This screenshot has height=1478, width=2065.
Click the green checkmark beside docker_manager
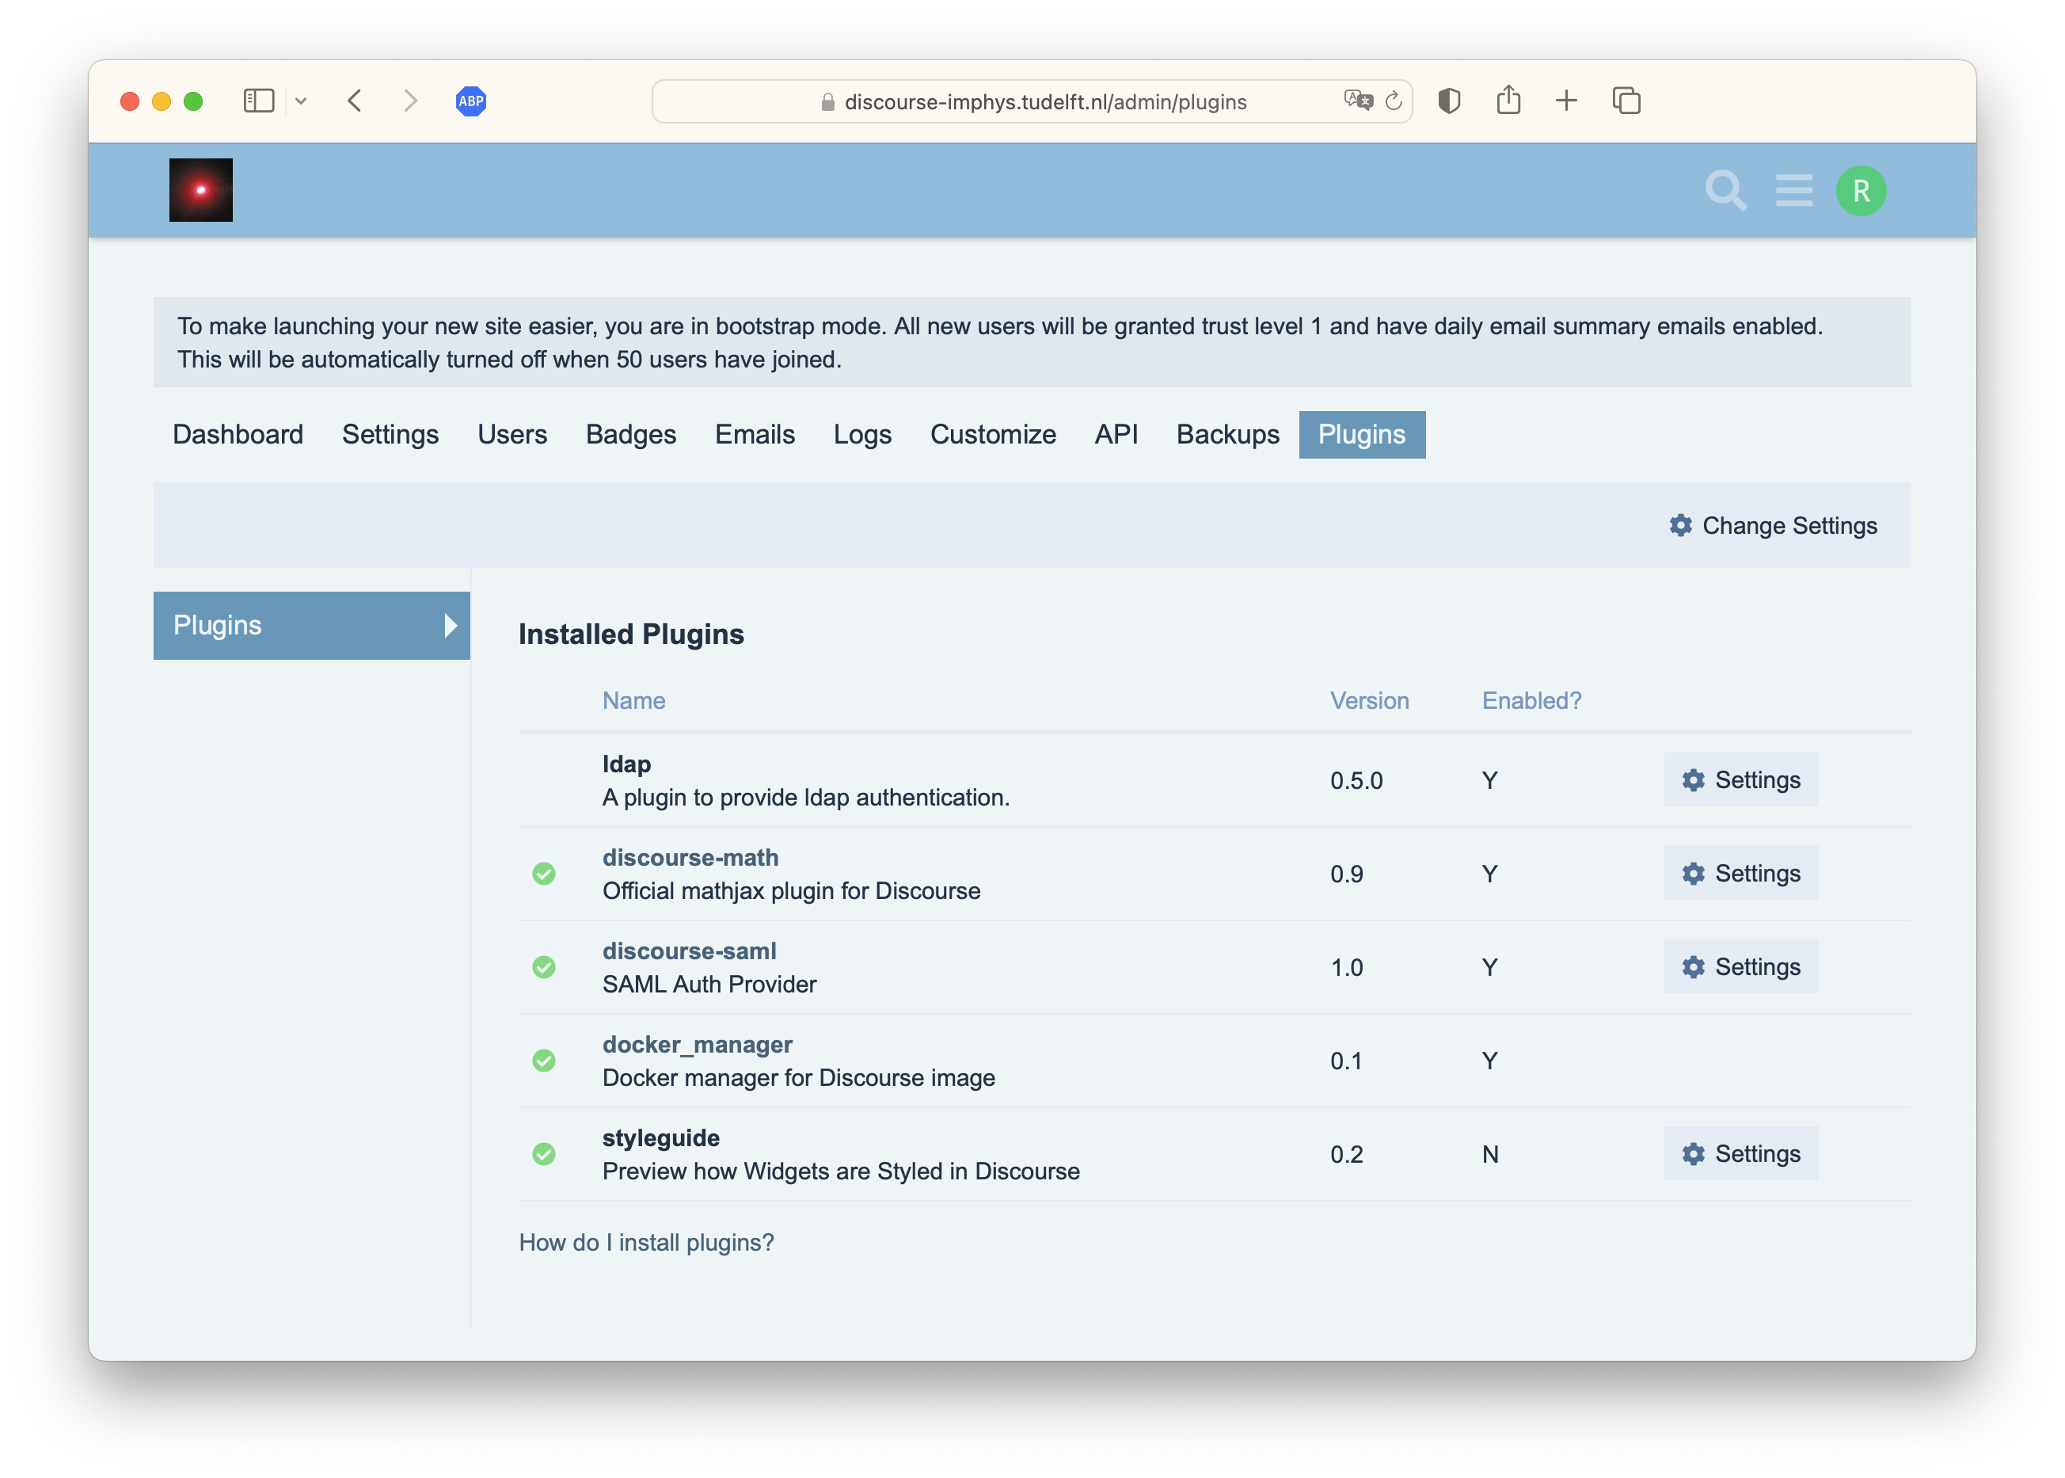[x=544, y=1061]
